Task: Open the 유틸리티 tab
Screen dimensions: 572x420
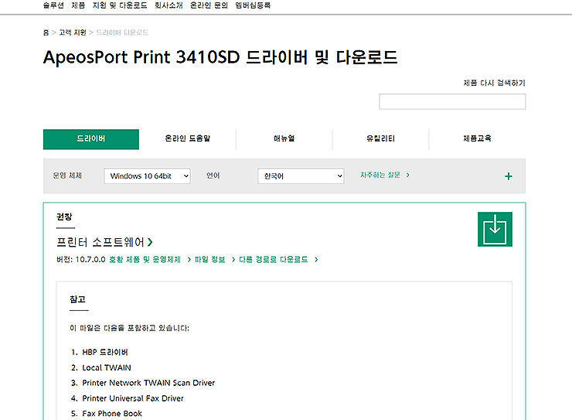Action: 380,139
